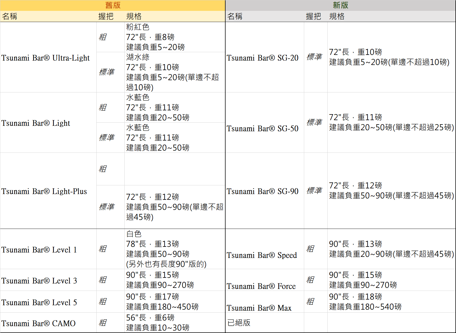This screenshot has width=456, height=333.
Task: Click 標準 grip cell in Ultra-Light row
Action: click(x=110, y=72)
